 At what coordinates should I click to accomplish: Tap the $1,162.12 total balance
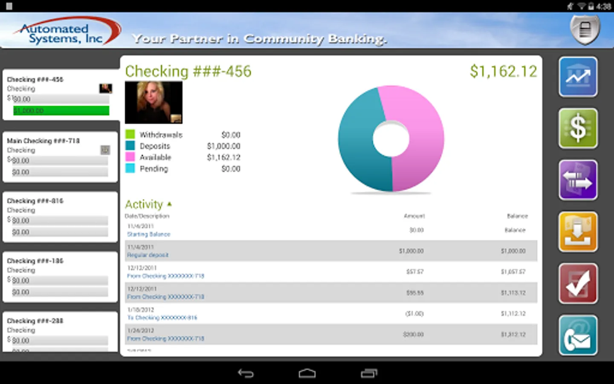(504, 71)
